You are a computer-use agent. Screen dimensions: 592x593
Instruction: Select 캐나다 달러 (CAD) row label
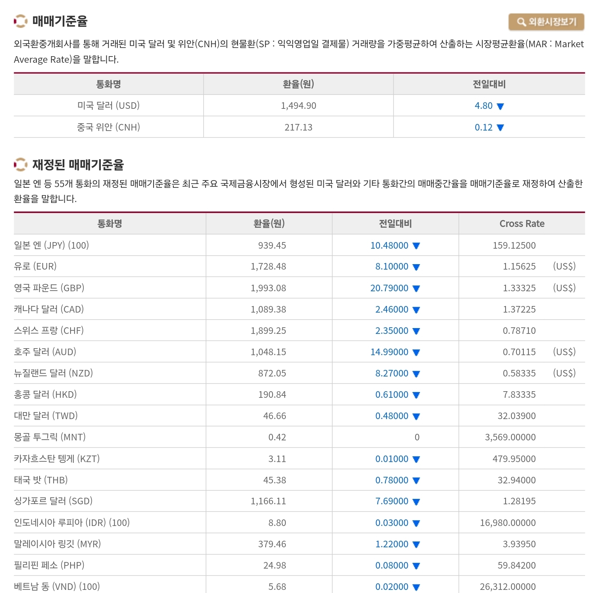pyautogui.click(x=49, y=309)
